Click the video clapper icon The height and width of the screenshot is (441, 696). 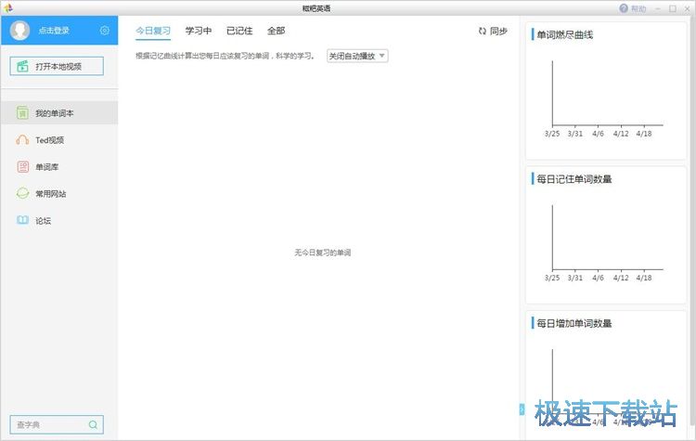pos(22,66)
